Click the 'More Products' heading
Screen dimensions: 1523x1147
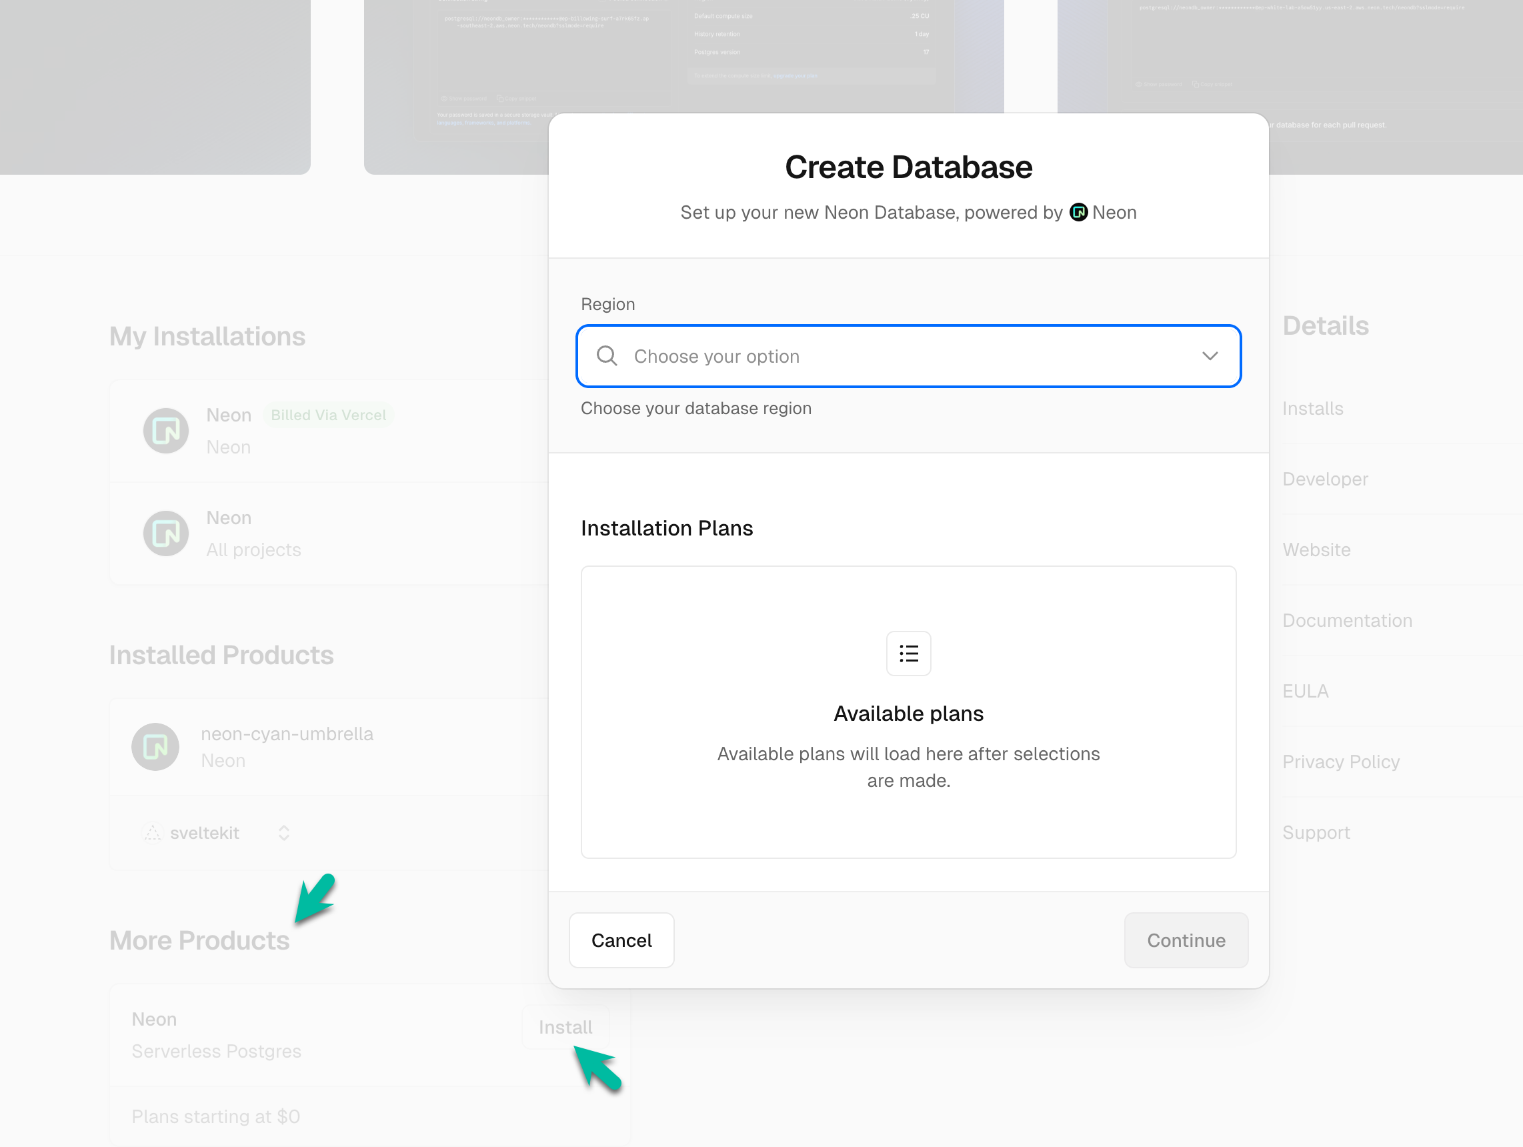(199, 940)
